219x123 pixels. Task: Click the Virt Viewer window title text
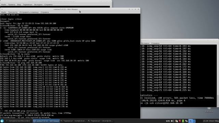66,9
